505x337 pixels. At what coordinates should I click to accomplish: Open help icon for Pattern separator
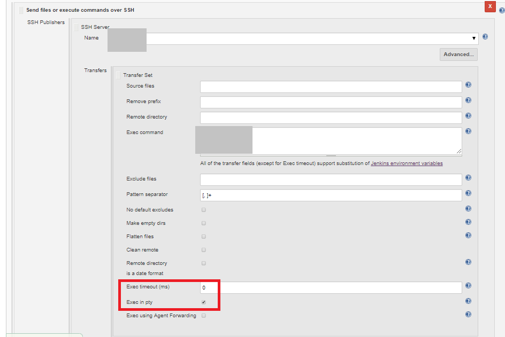(x=468, y=193)
